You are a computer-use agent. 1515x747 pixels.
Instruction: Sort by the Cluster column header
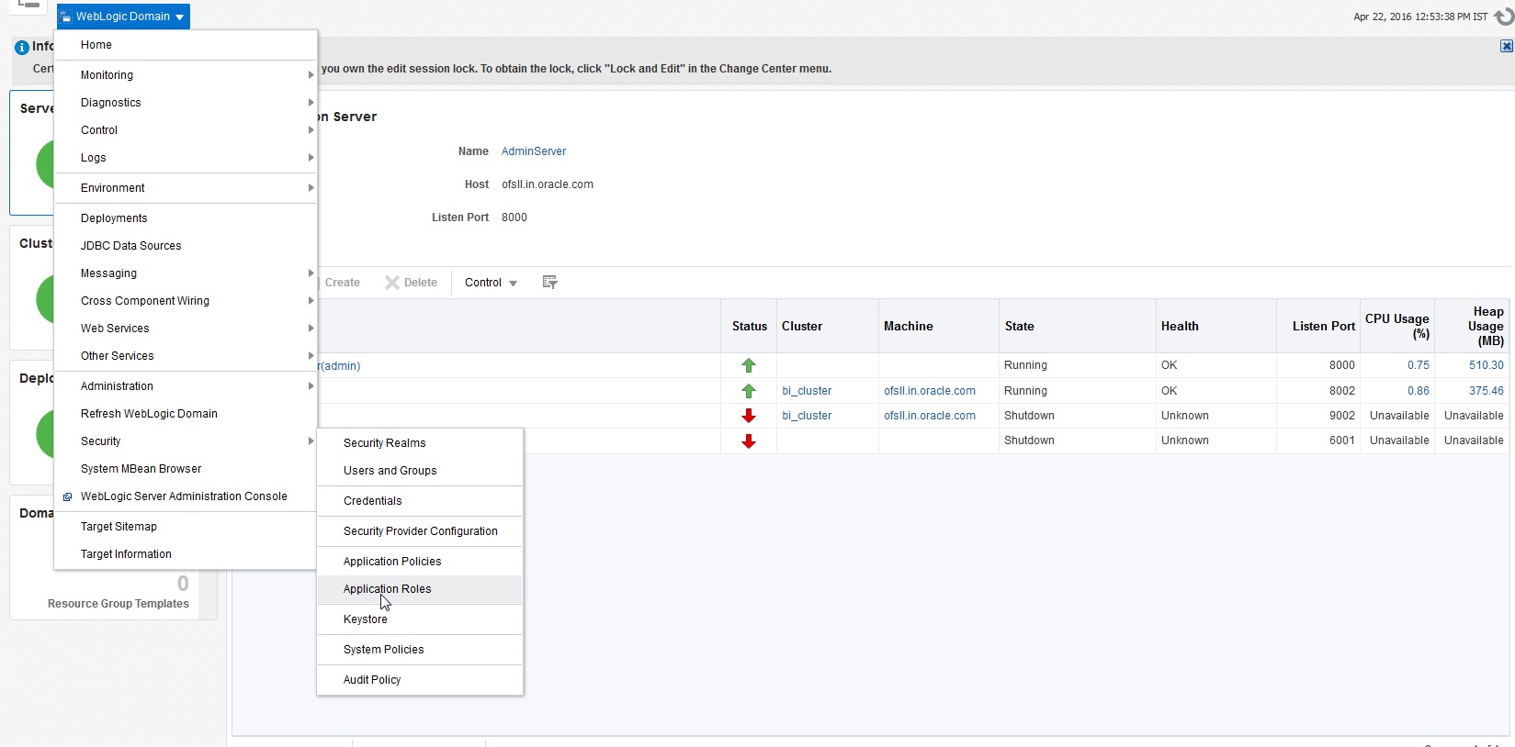tap(827, 327)
